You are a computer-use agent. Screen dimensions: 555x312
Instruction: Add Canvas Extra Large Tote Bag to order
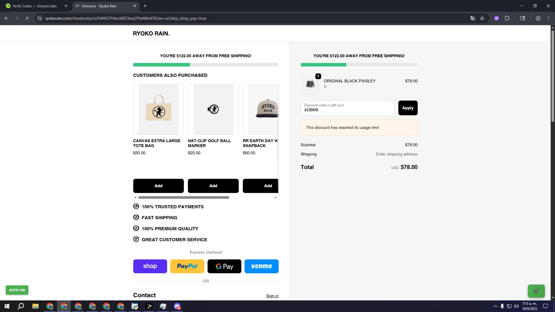click(158, 186)
